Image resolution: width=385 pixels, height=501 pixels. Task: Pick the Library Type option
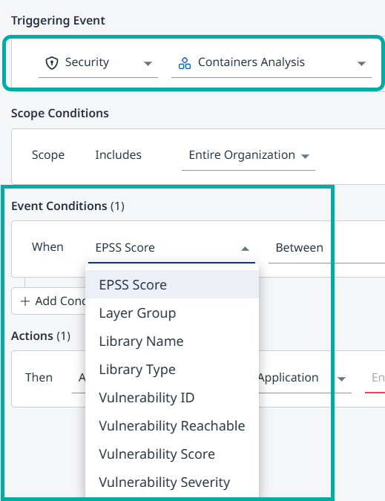172,370
